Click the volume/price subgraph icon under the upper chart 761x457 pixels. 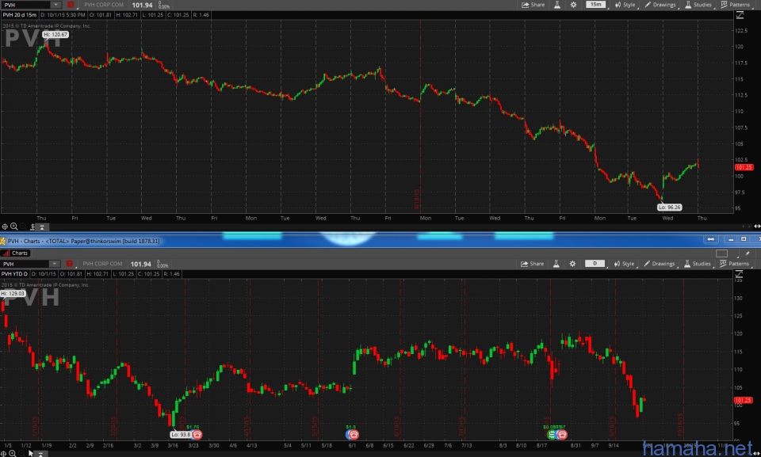point(33,227)
